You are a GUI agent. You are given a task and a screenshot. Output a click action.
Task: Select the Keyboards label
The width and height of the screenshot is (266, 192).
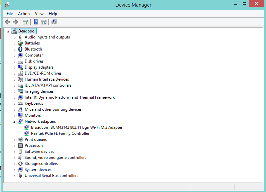34,103
